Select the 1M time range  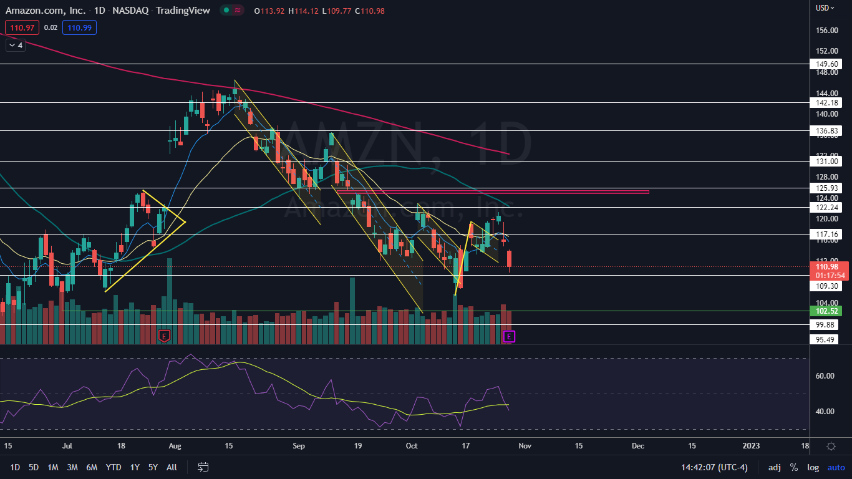[x=53, y=467]
